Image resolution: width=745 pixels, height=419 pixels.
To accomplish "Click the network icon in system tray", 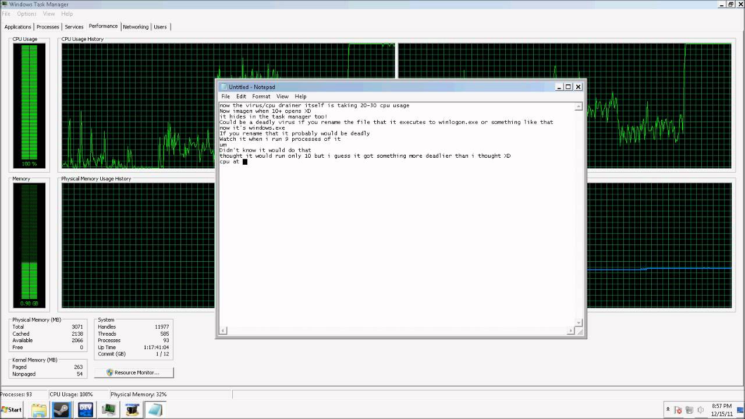I will point(689,410).
